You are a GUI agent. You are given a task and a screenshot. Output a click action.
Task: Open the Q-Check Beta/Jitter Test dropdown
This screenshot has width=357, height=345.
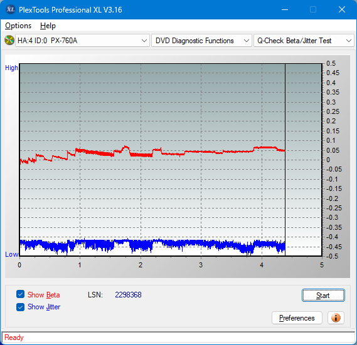[304, 41]
